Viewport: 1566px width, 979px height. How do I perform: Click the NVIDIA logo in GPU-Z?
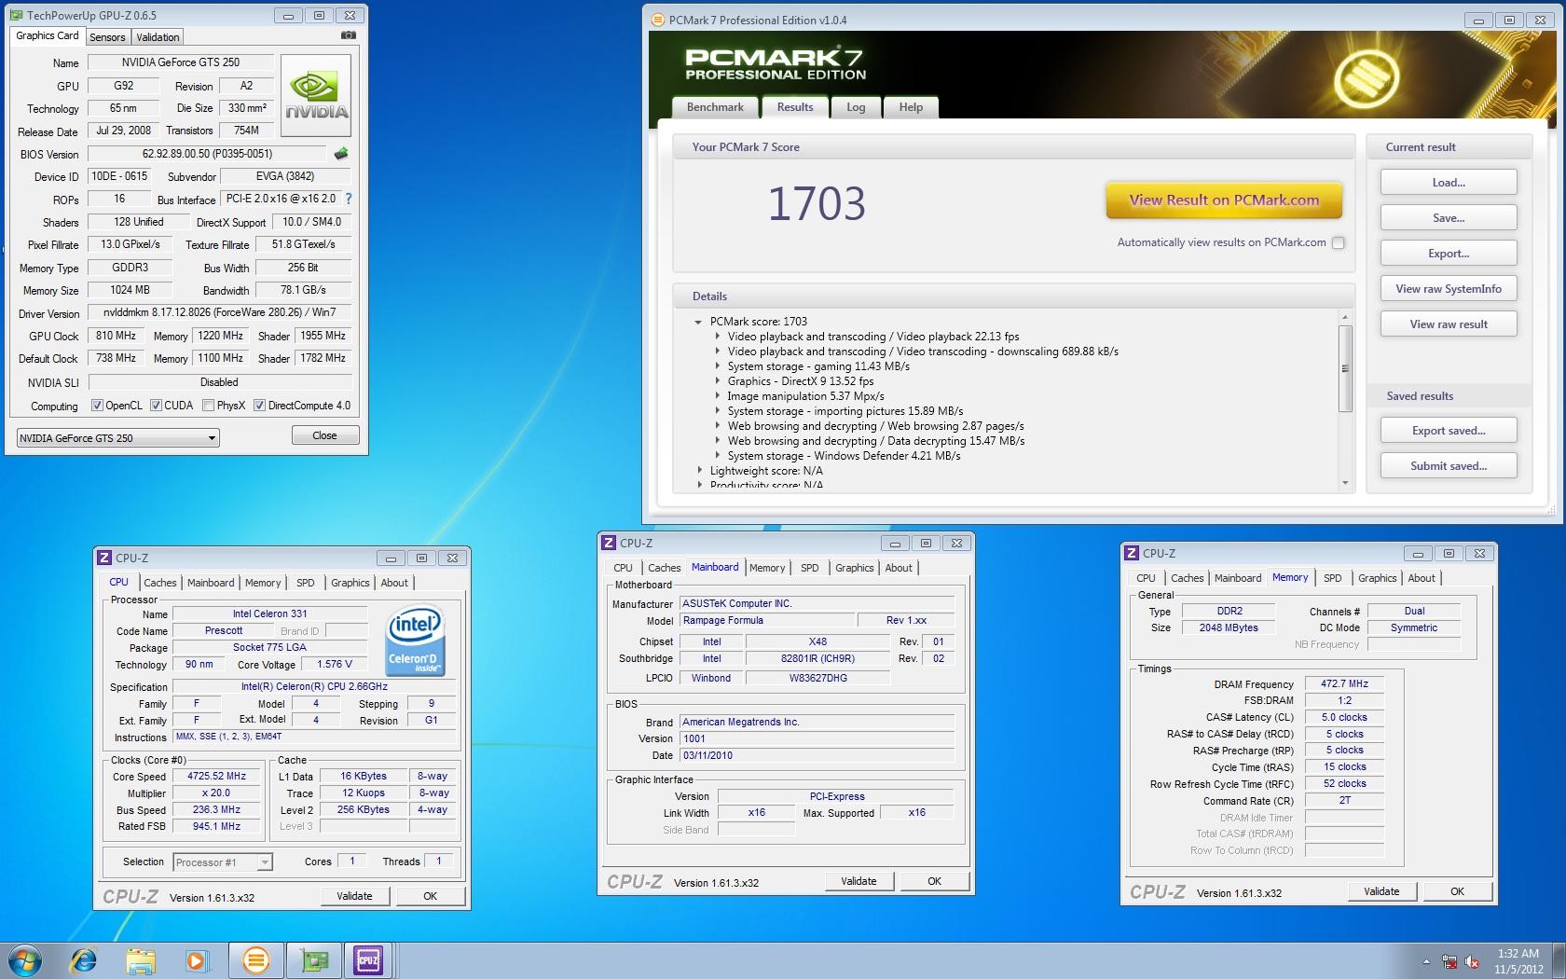point(316,96)
